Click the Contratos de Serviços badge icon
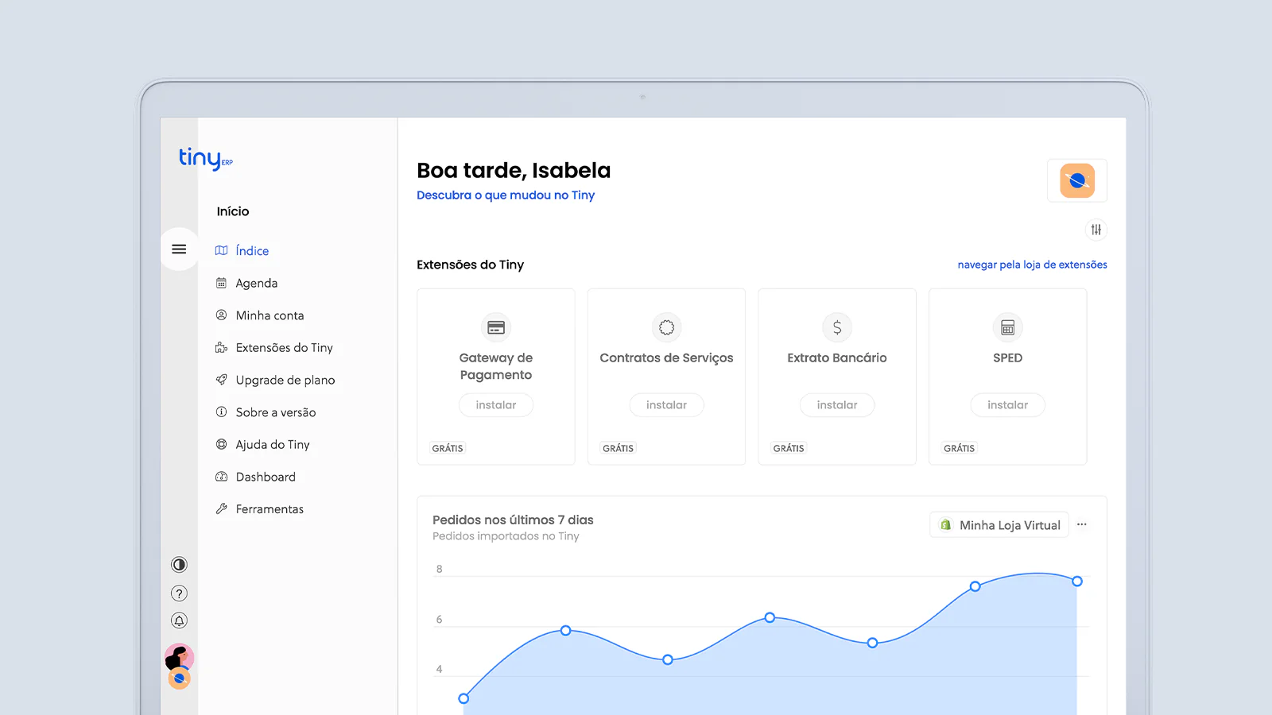 [x=666, y=327]
